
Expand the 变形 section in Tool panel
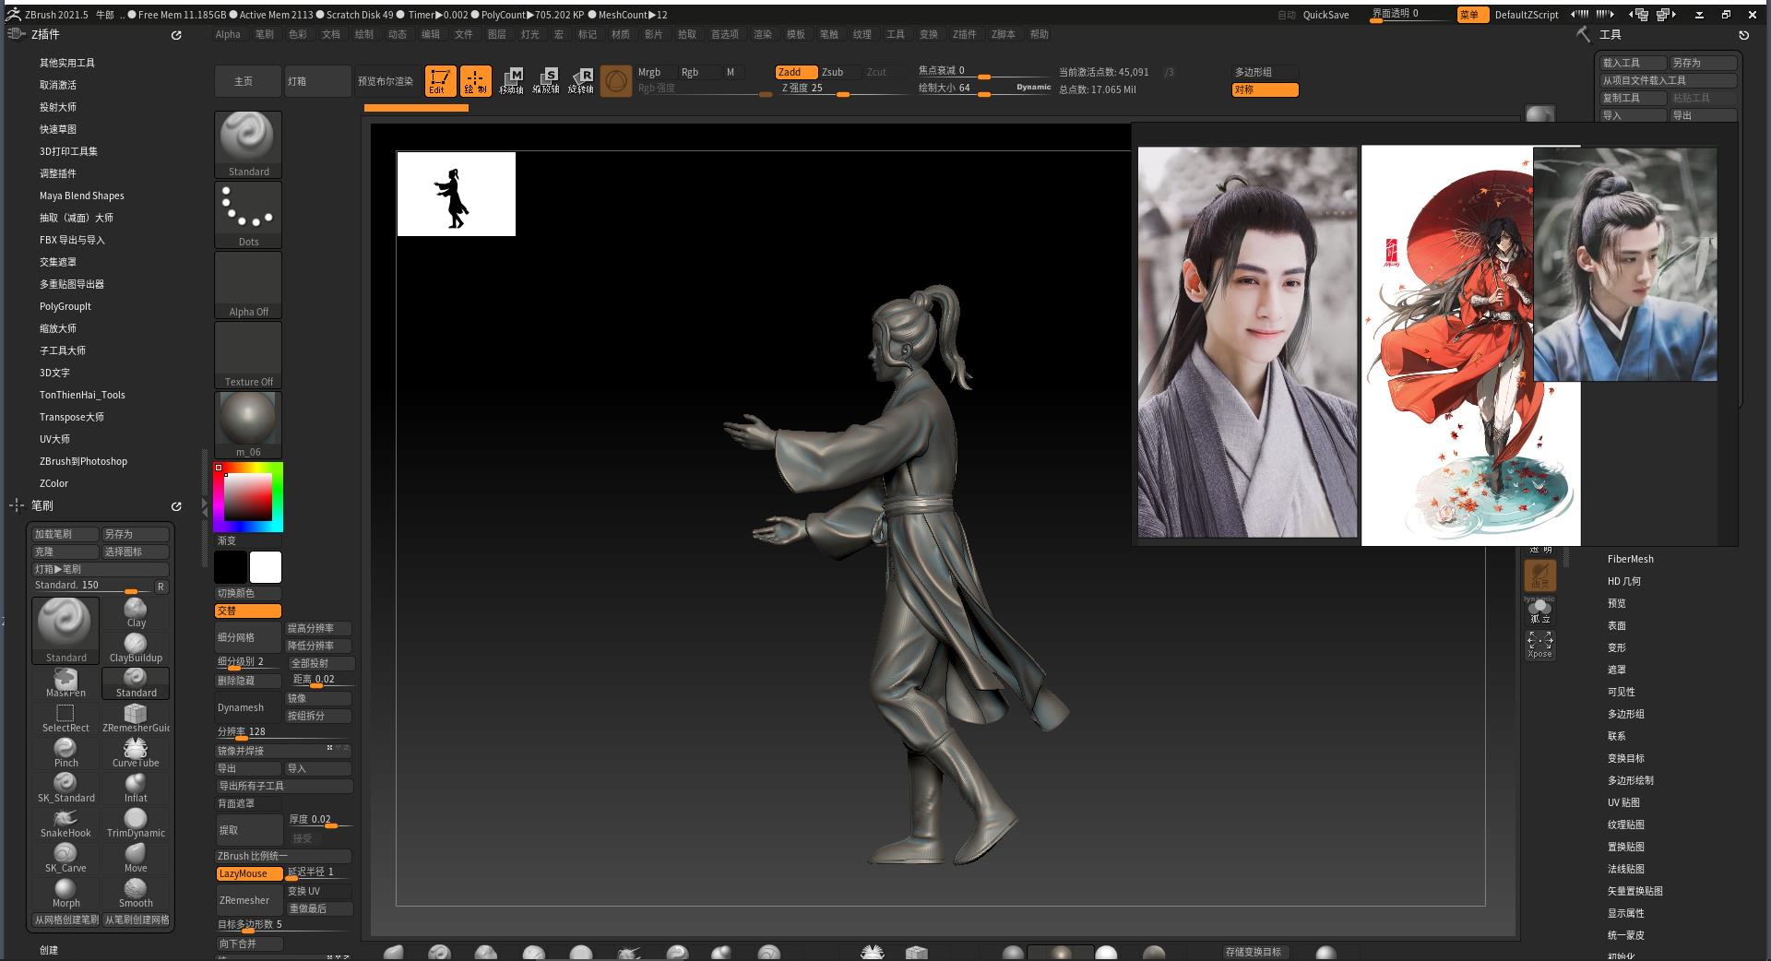(1616, 647)
